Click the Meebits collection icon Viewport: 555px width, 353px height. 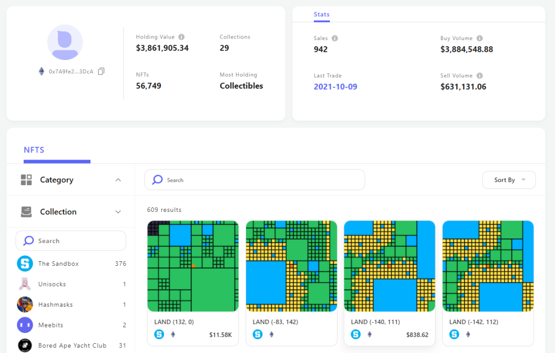[25, 325]
